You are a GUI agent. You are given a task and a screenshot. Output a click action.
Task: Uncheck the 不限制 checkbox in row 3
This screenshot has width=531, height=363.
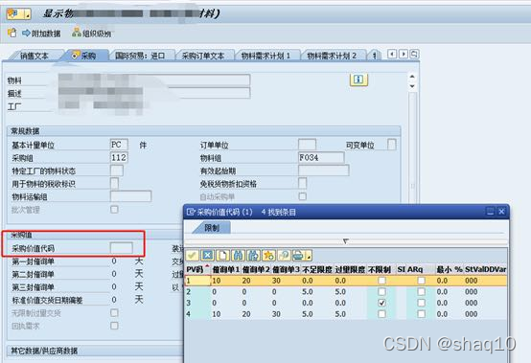381,303
